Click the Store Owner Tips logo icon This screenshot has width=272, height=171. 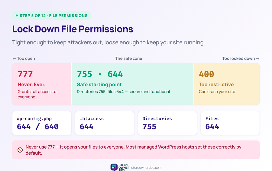click(114, 167)
